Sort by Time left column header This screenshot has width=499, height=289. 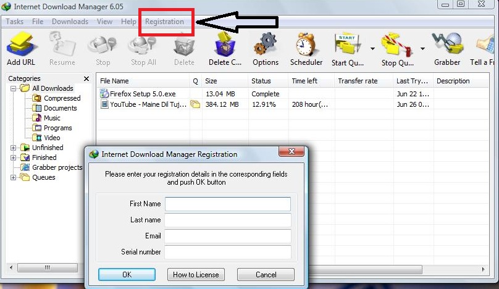pyautogui.click(x=311, y=81)
